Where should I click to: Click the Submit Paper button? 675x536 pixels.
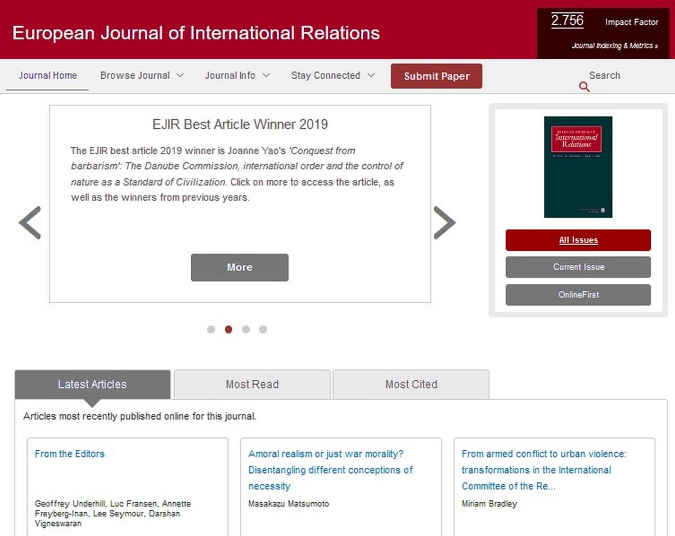click(x=436, y=76)
